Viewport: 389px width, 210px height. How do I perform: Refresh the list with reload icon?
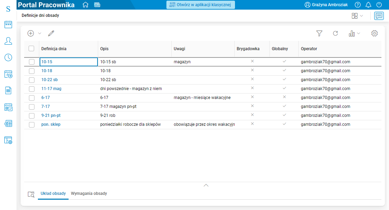pyautogui.click(x=335, y=33)
